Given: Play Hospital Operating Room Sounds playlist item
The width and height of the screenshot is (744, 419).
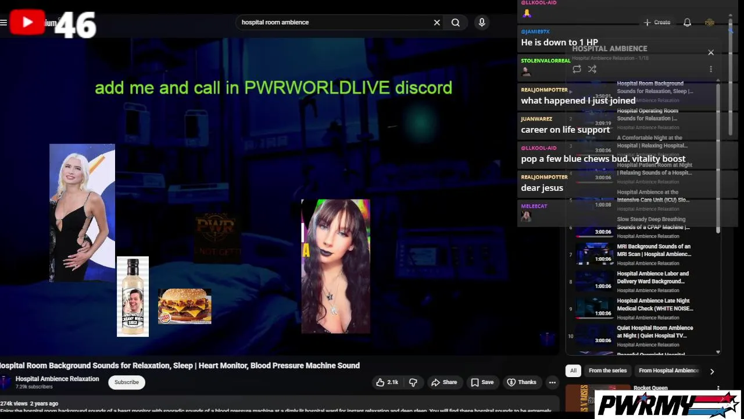Looking at the screenshot, I should (x=639, y=119).
